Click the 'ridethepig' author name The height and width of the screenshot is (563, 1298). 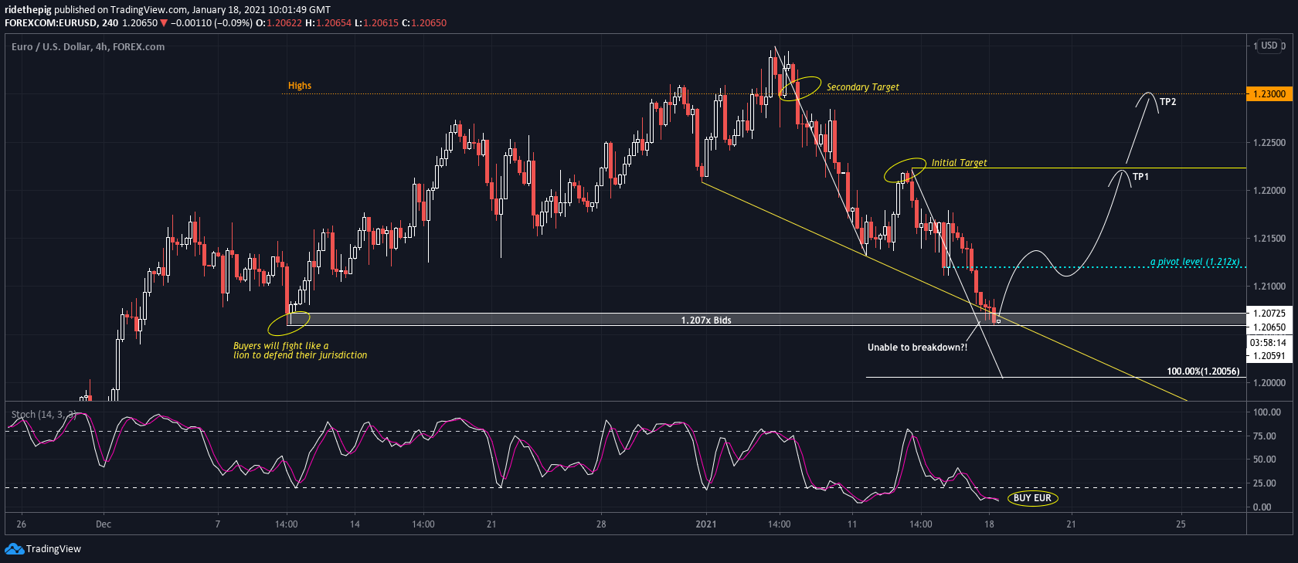click(28, 10)
